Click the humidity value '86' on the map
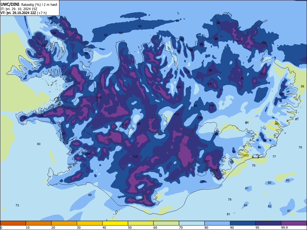 90,195
